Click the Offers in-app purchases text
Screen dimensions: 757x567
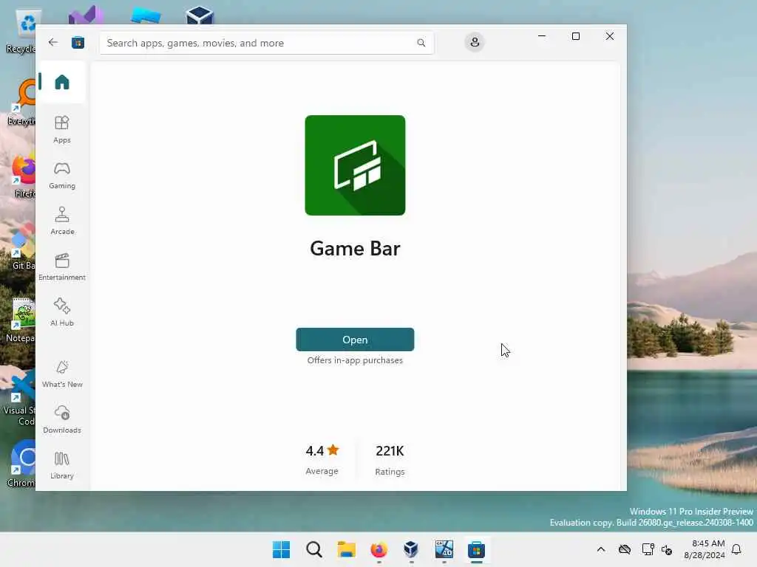[355, 360]
